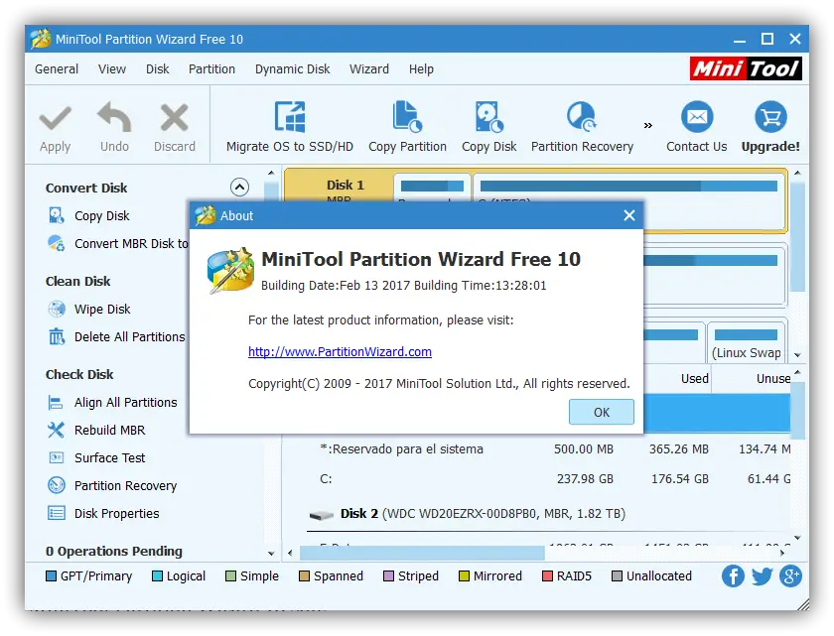
Task: Click the sidebar scroll-down arrow
Action: click(271, 553)
